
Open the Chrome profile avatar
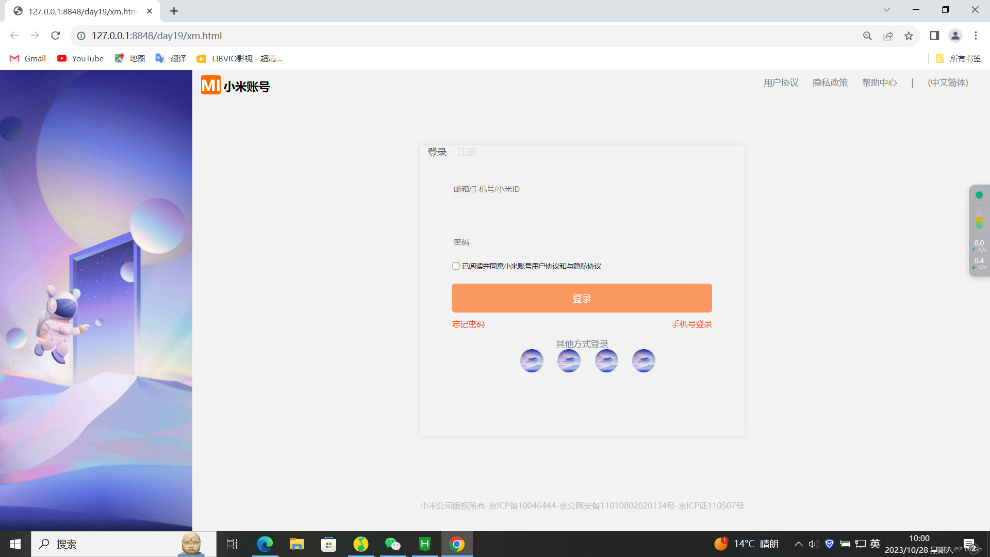coord(955,36)
